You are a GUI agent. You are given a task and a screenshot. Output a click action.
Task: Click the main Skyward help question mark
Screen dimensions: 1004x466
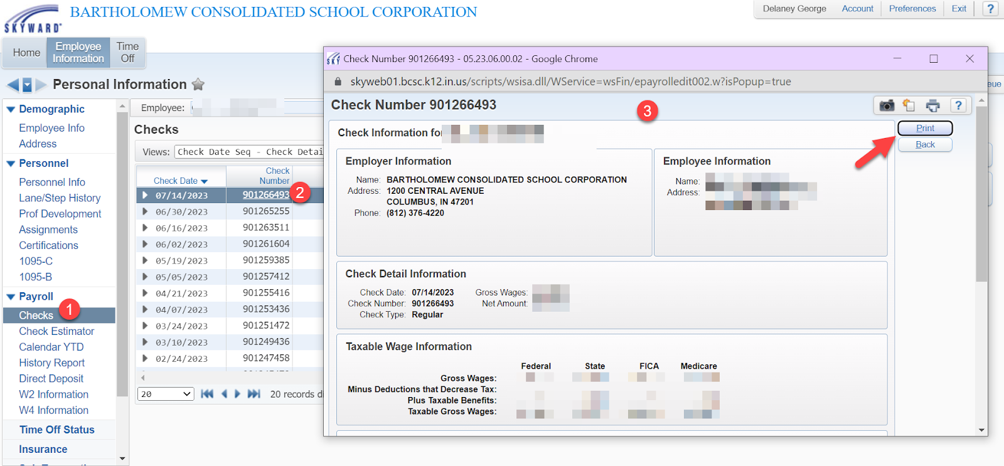tap(990, 9)
